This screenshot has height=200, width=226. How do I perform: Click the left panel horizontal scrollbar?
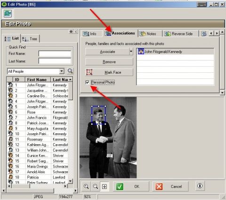30,191
